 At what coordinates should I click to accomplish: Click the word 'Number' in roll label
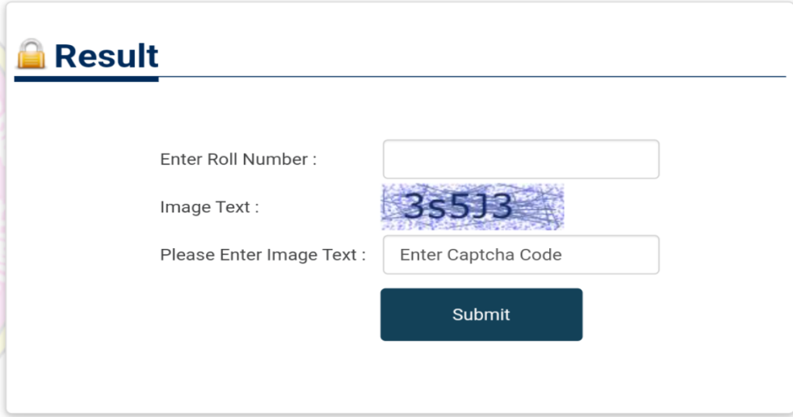click(275, 160)
